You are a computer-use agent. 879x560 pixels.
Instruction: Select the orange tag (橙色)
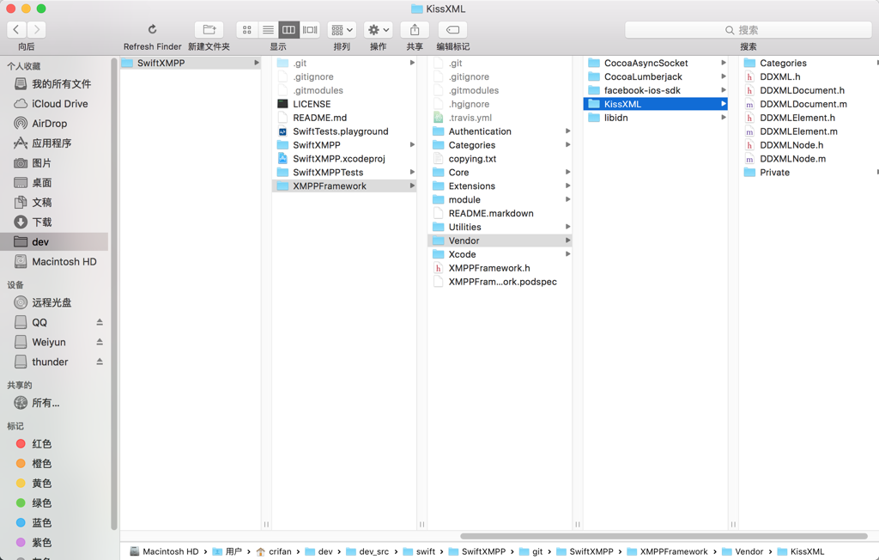(54, 464)
